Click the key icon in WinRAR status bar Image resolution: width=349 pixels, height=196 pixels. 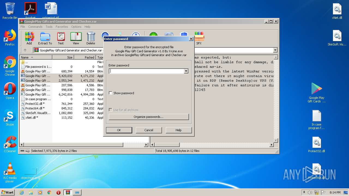(x=27, y=151)
